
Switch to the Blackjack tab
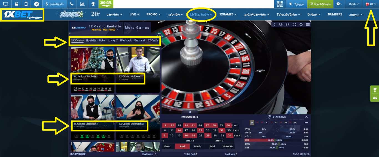126,41
